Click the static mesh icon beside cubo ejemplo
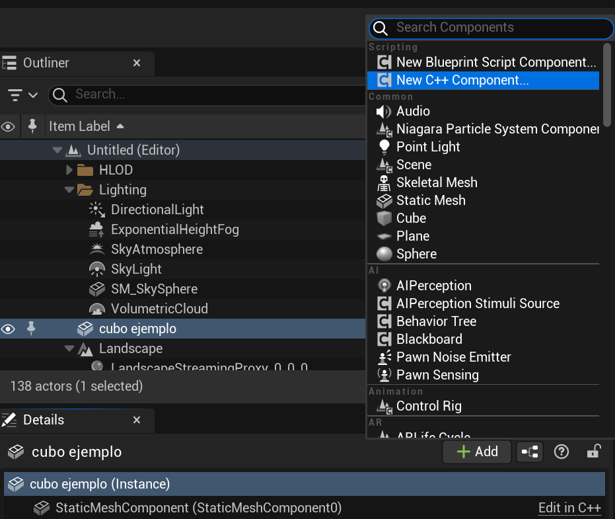This screenshot has width=615, height=519. point(85,329)
